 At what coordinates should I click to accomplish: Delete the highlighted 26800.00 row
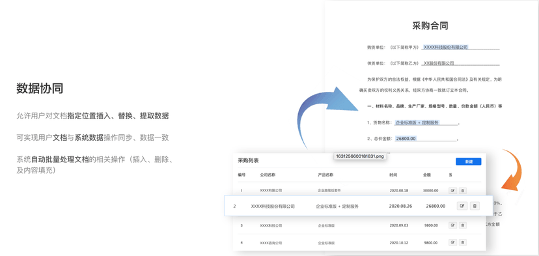(x=475, y=206)
